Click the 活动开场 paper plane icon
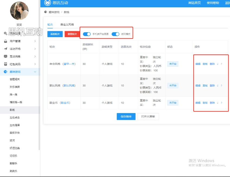Image resolution: width=230 pixels, height=177 pixels. pyautogui.click(x=6, y=49)
